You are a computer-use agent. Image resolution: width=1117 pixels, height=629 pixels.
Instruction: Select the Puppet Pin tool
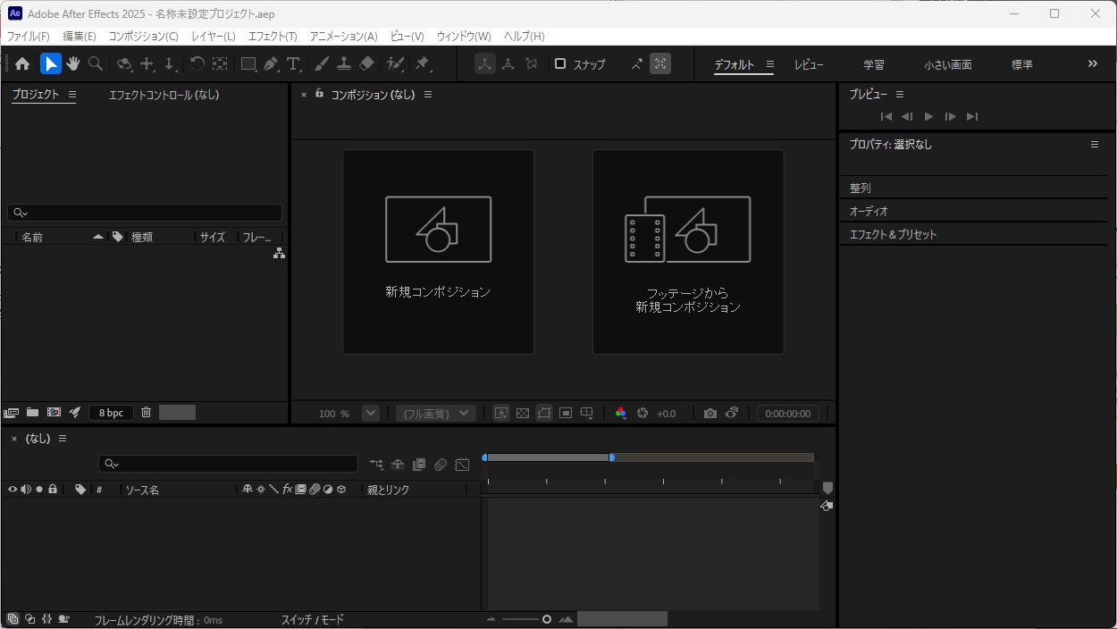[x=423, y=63]
